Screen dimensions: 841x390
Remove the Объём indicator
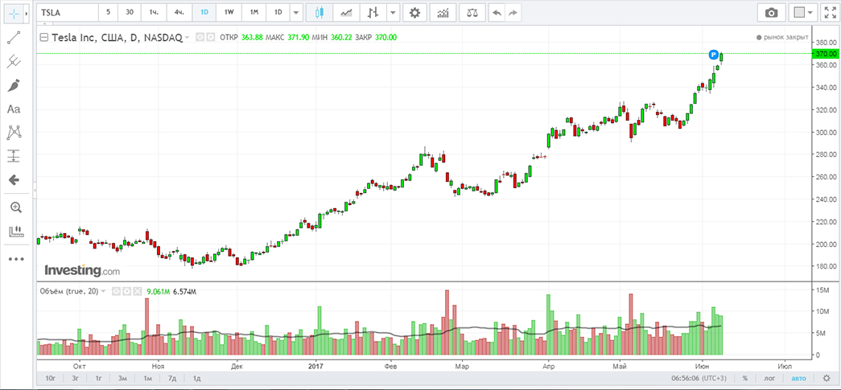click(137, 291)
